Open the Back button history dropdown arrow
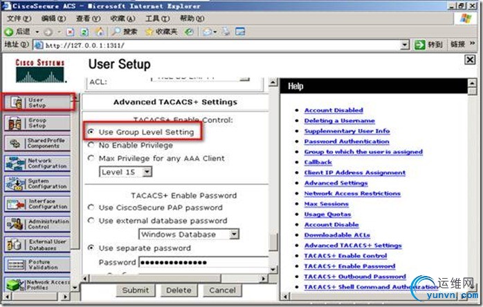 coord(37,32)
